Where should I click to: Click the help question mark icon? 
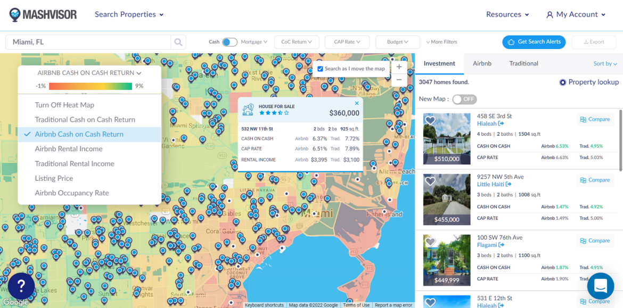21,286
